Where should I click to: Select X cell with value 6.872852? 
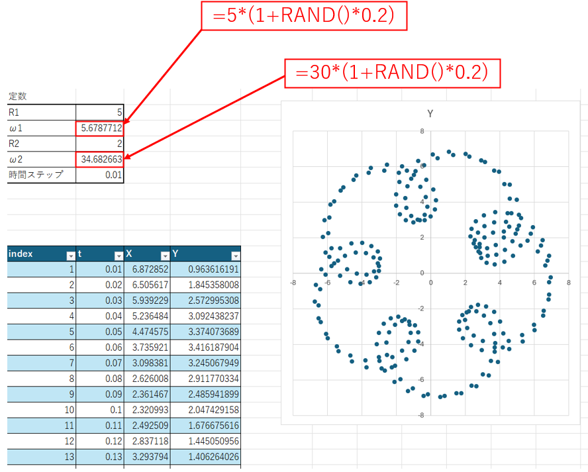[146, 270]
